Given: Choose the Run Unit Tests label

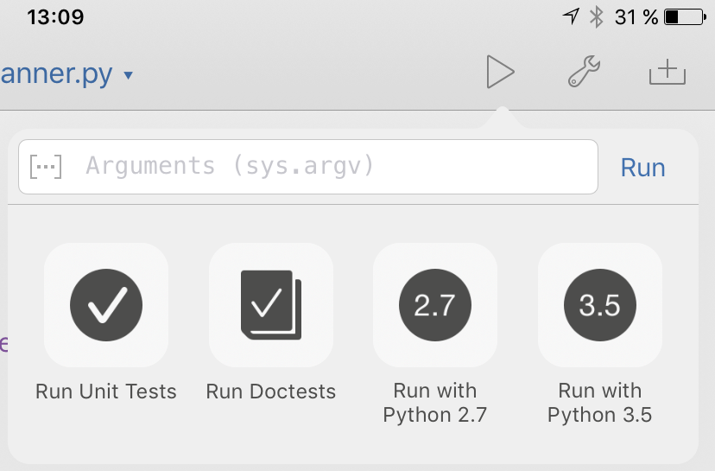Looking at the screenshot, I should [106, 391].
